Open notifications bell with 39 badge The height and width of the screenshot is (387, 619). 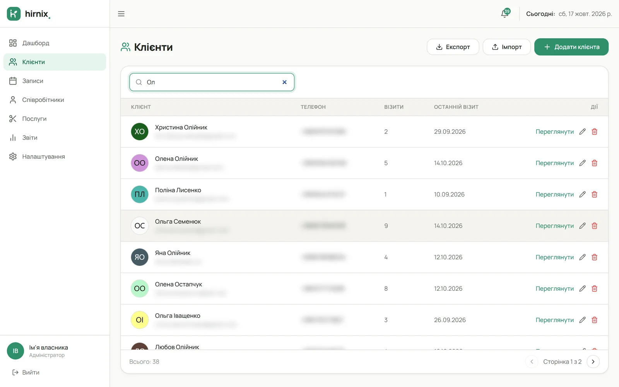coord(505,14)
